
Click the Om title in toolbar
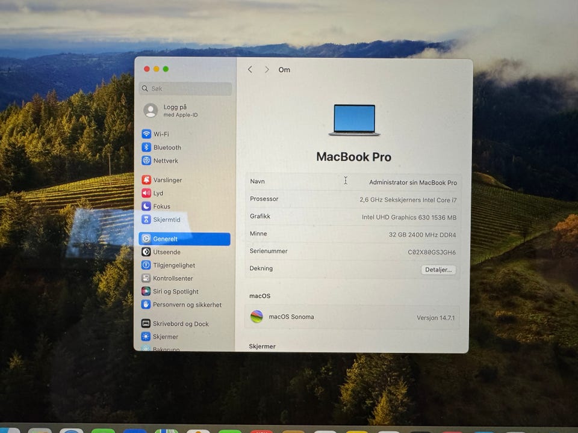pyautogui.click(x=284, y=70)
